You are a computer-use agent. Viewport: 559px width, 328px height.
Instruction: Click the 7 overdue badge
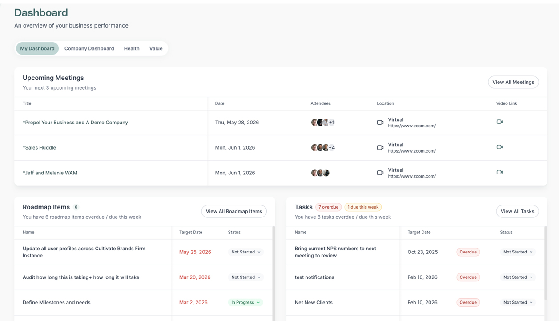329,207
